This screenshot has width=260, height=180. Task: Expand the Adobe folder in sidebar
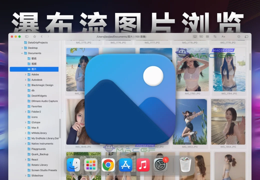(25, 74)
